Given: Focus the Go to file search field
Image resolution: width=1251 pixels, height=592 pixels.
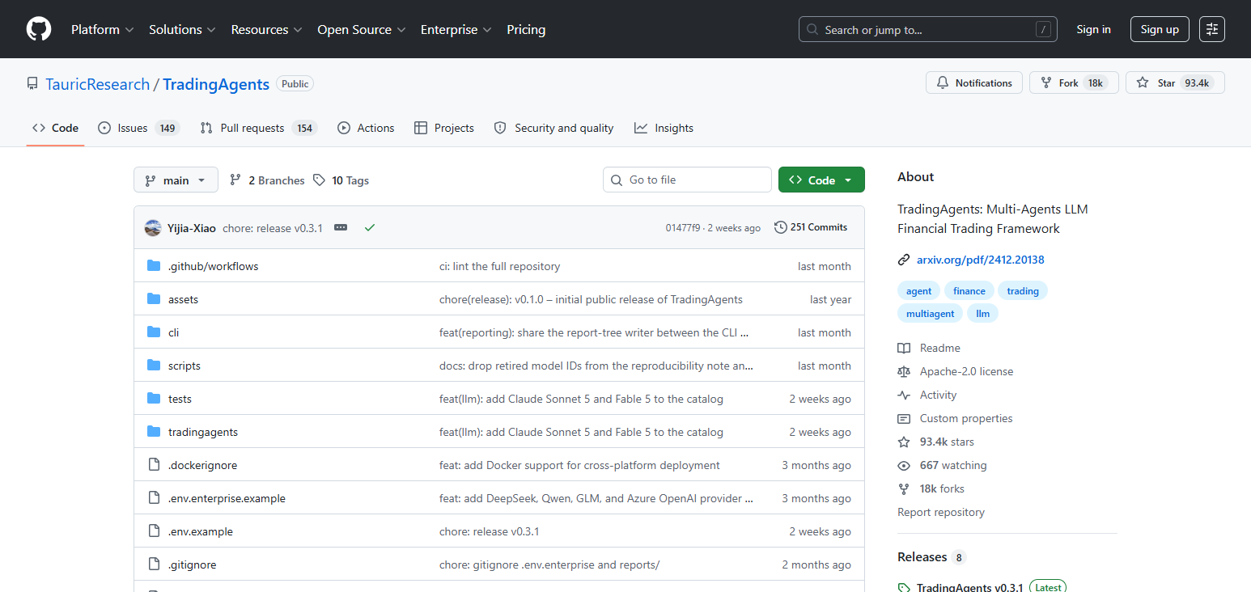Looking at the screenshot, I should [687, 180].
